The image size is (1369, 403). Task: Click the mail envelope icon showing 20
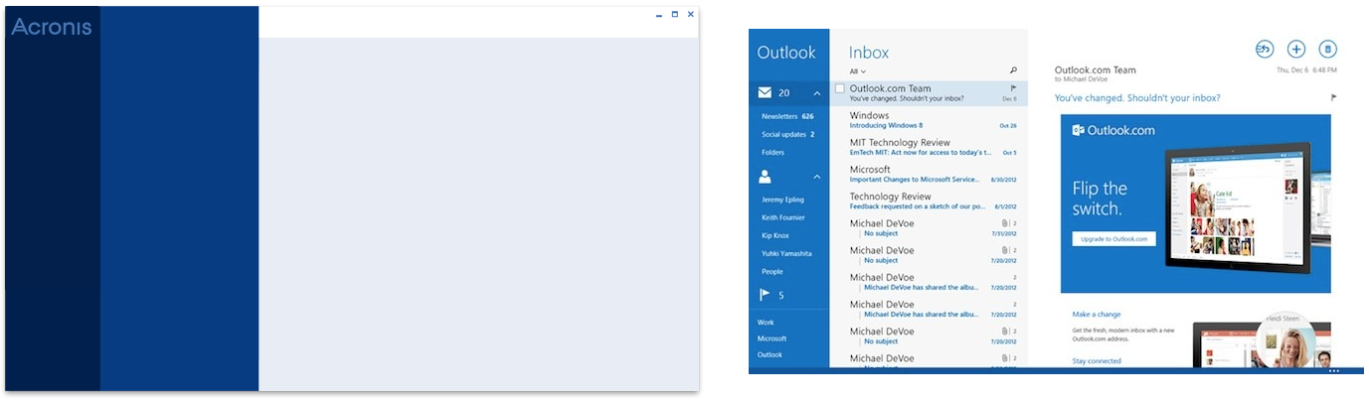[765, 92]
